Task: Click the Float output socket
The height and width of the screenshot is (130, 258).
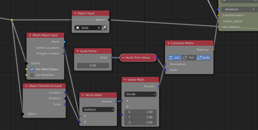Action: [112, 58]
